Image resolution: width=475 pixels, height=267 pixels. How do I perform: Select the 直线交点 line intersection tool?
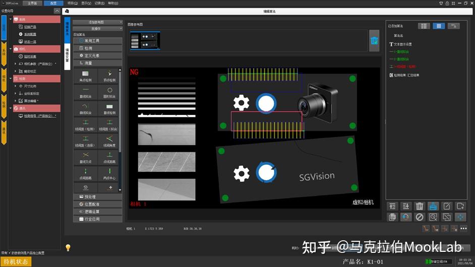pos(85,158)
